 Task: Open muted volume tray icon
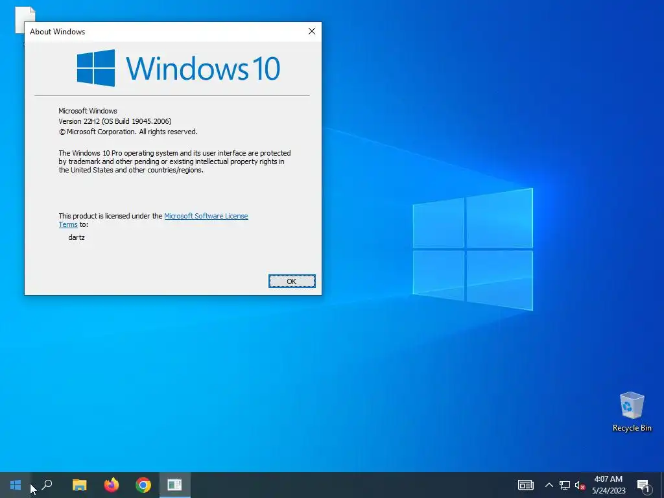(580, 485)
